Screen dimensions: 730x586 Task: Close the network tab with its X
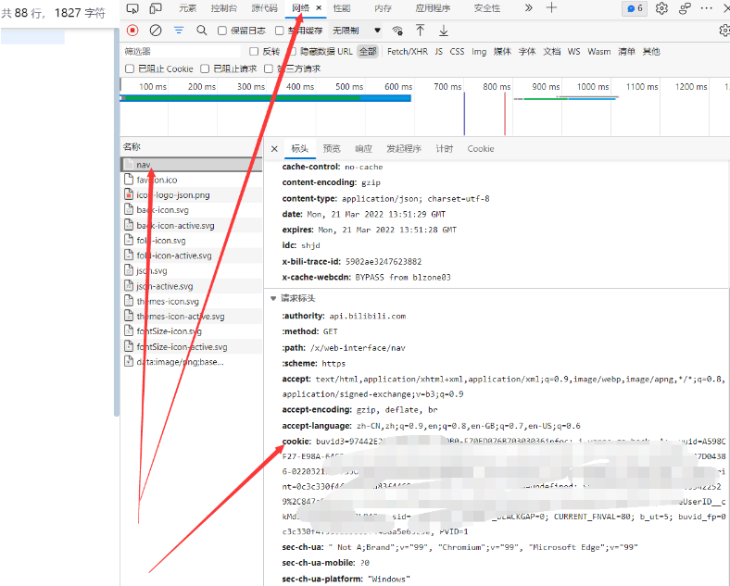tap(319, 8)
